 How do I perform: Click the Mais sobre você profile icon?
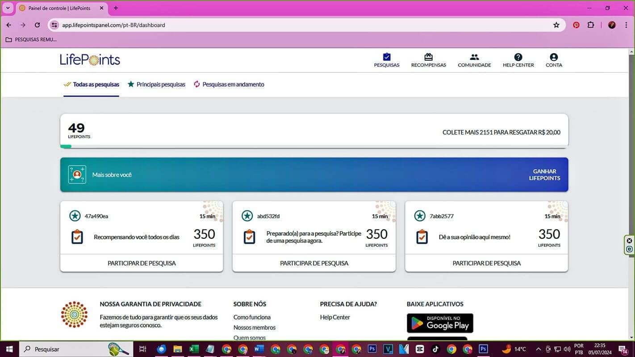pyautogui.click(x=77, y=174)
